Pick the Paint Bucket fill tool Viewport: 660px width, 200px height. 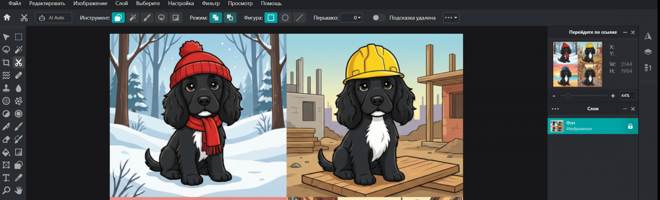(x=6, y=152)
